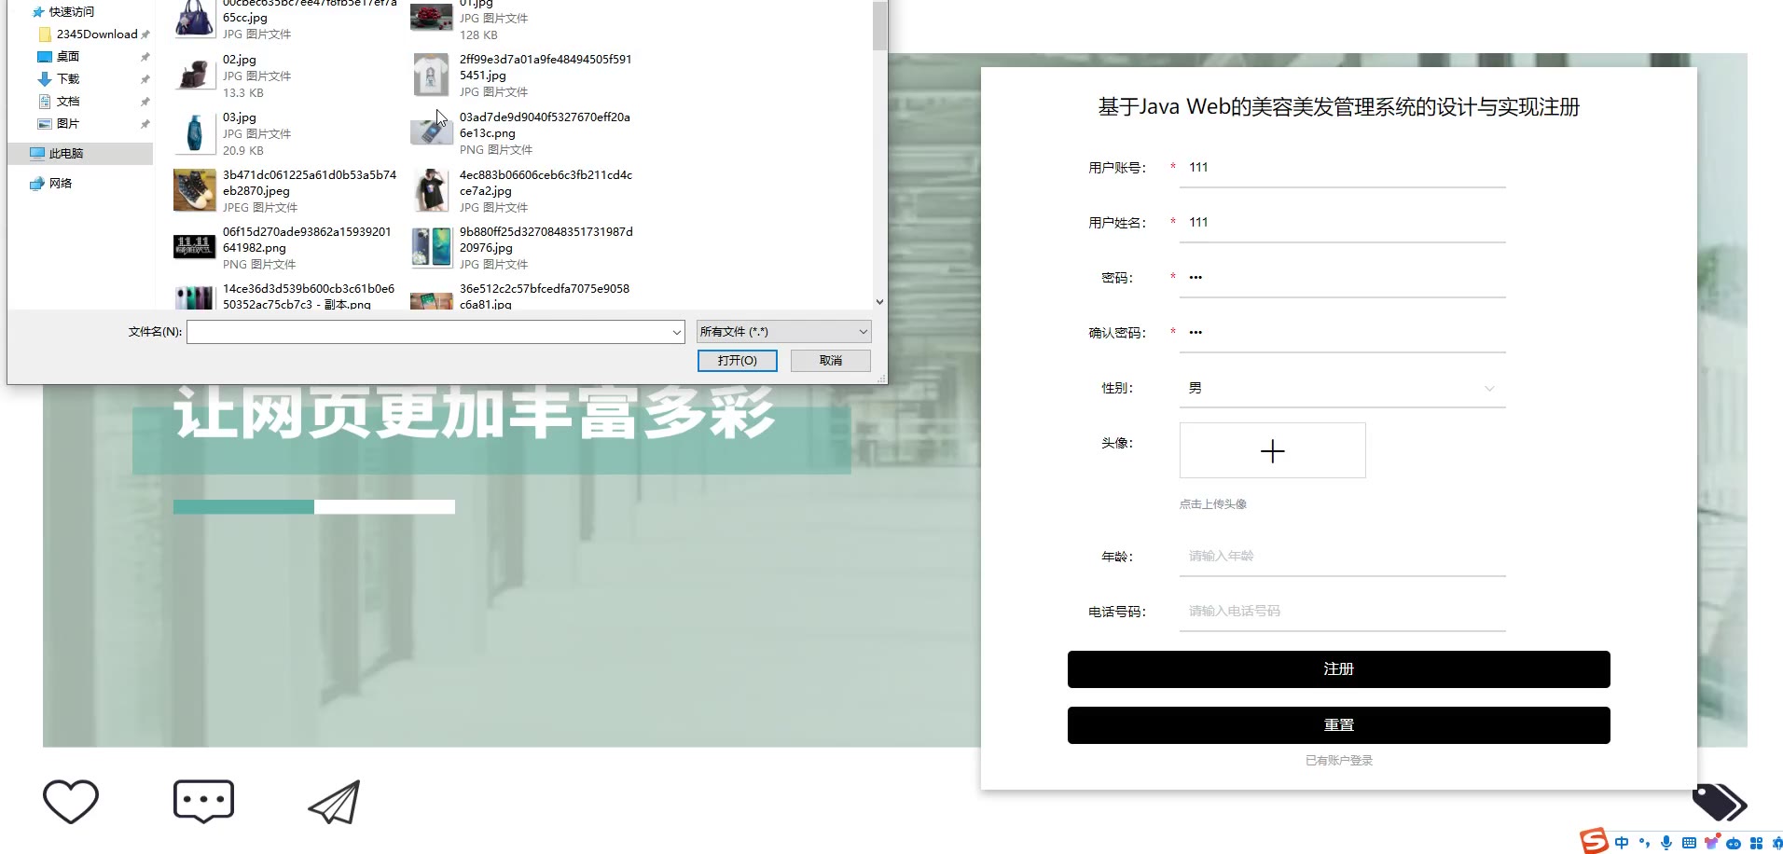Click the 确认密码 field
The height and width of the screenshot is (854, 1783).
click(x=1342, y=333)
